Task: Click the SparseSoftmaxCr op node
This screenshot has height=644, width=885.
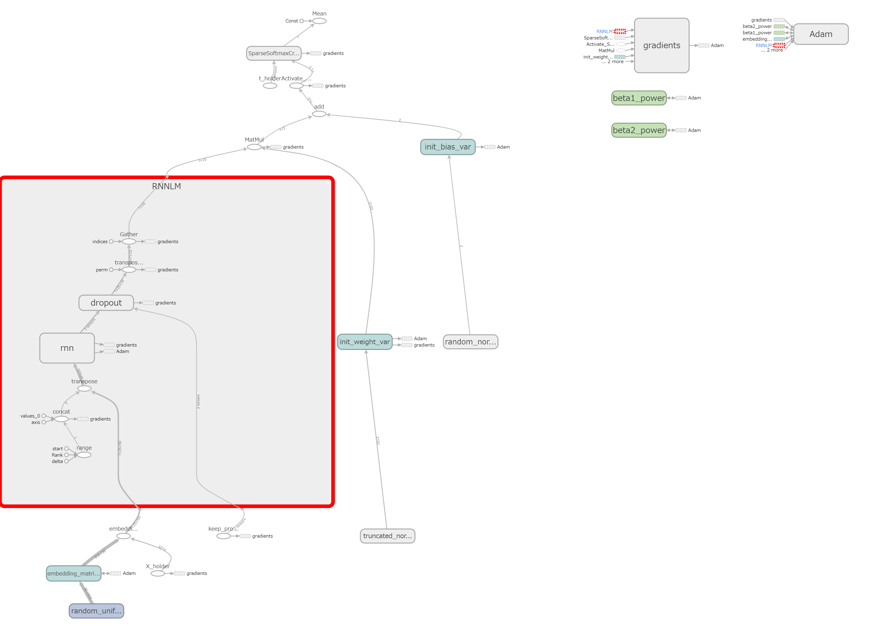Action: (x=274, y=53)
